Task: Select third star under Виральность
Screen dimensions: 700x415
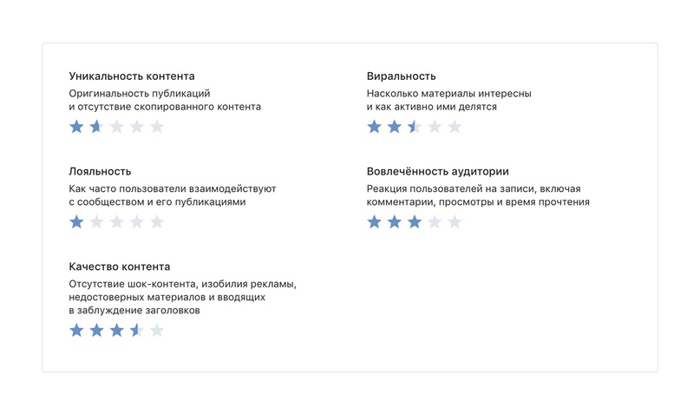Action: (415, 127)
